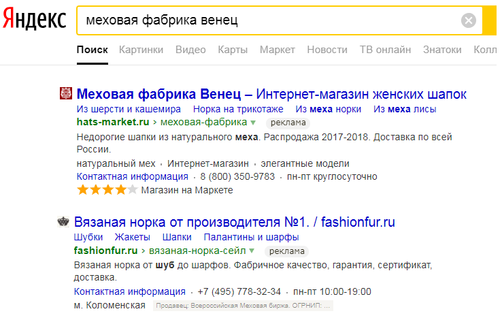
Task: Visit fashionfur.ru green domain link
Action: (105, 251)
